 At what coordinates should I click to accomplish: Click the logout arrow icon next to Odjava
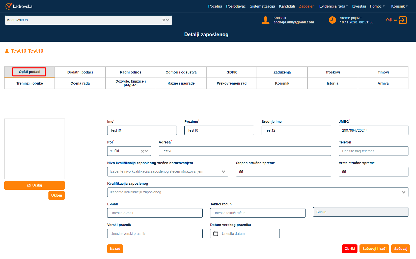click(403, 20)
